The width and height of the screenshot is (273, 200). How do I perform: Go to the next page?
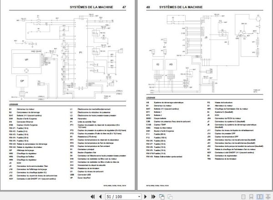point(146,197)
